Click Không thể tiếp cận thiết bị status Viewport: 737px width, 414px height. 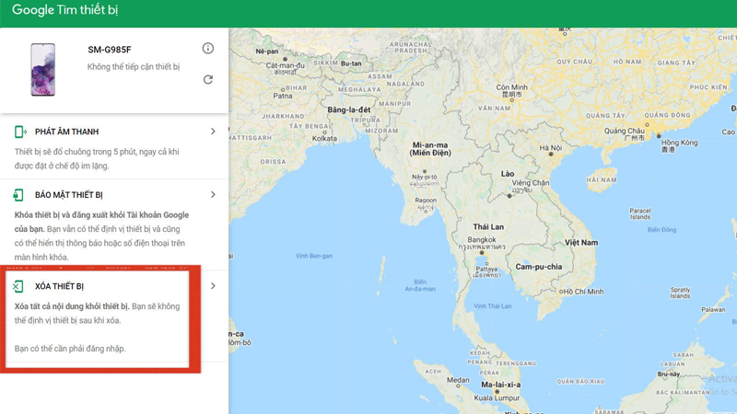pos(134,66)
